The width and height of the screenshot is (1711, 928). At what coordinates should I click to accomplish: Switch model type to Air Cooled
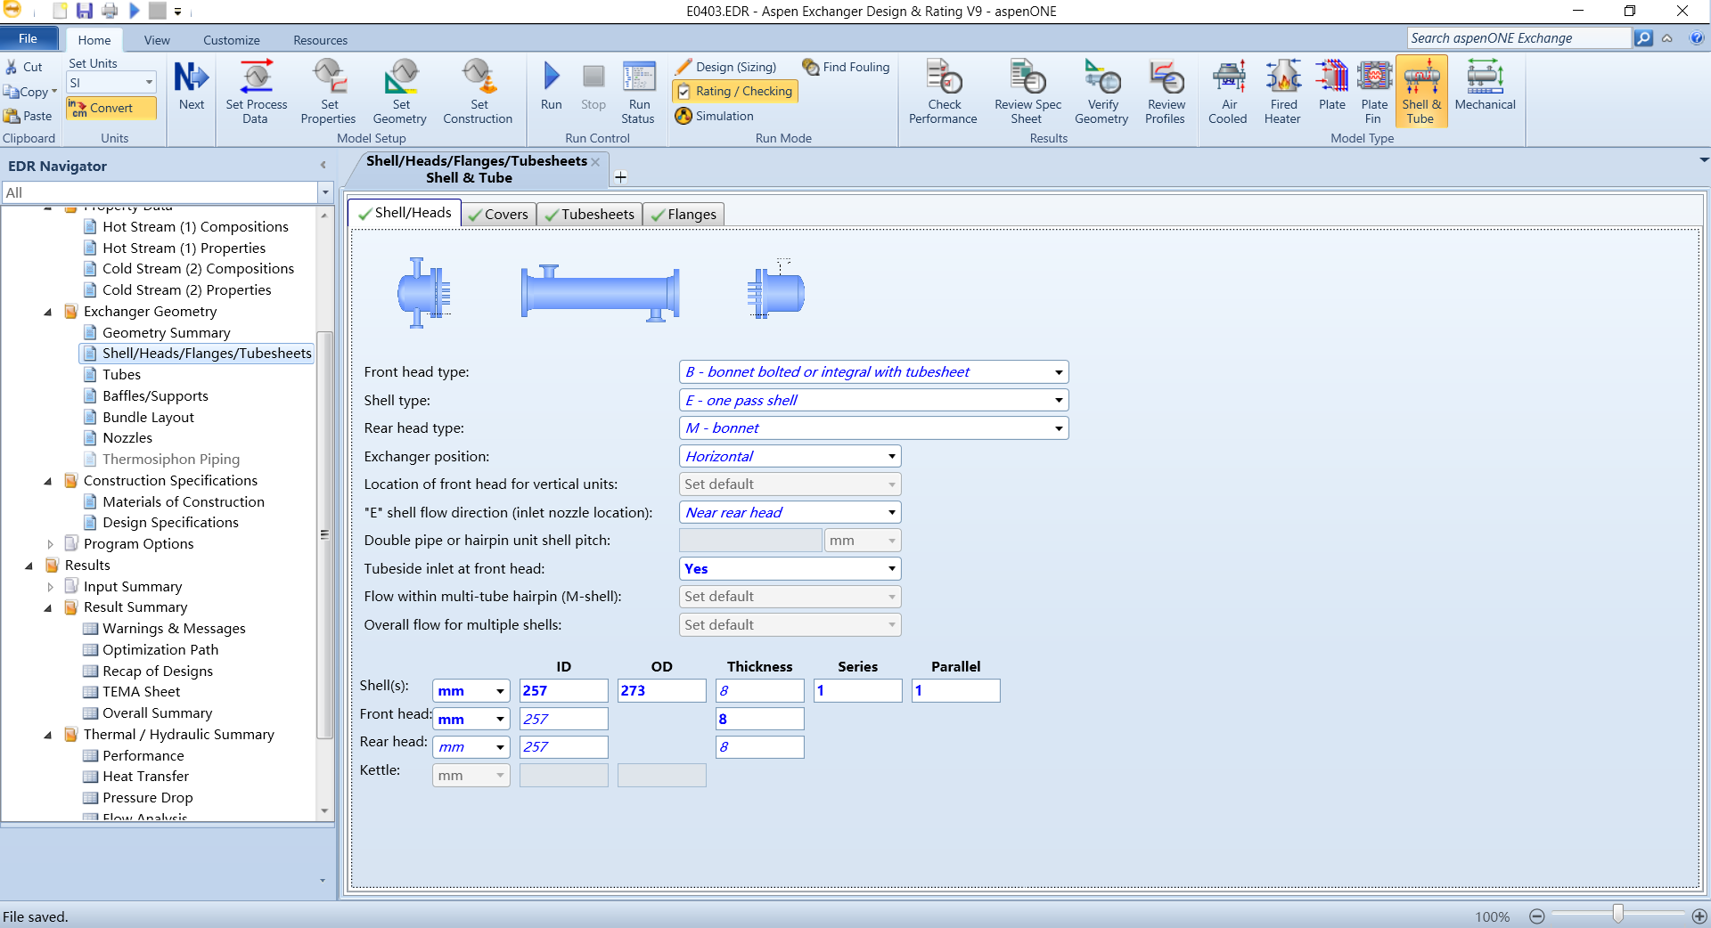coord(1229,92)
